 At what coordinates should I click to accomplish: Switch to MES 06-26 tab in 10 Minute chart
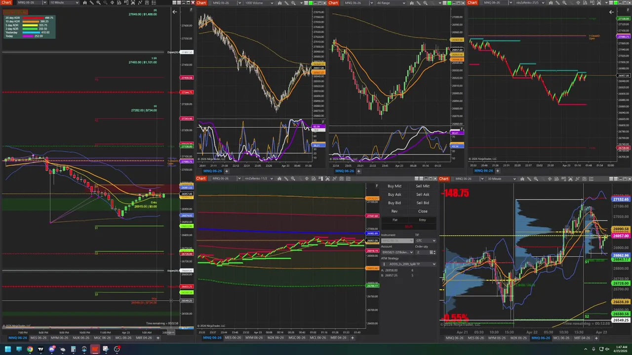coord(39,338)
